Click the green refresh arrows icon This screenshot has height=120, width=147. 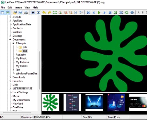point(126,13)
